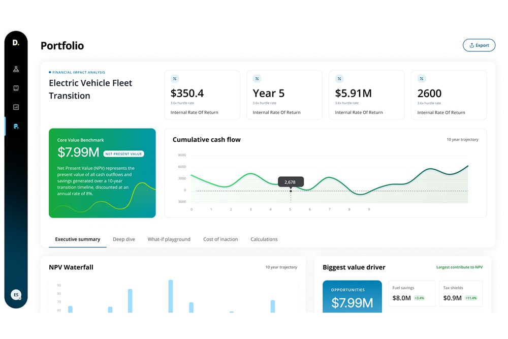Click the +11.4% badge on Tax shields
Viewport: 508px width, 339px height.
tap(471, 298)
